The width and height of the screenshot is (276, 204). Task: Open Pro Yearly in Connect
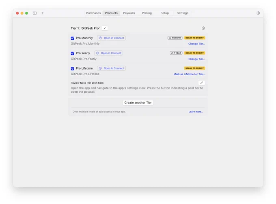coord(109,53)
